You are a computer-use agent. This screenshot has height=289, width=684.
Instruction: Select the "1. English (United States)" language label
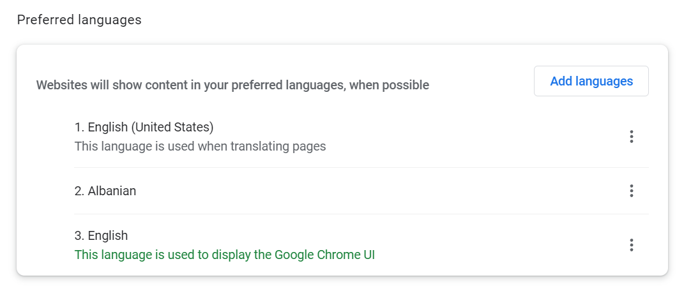pos(144,127)
